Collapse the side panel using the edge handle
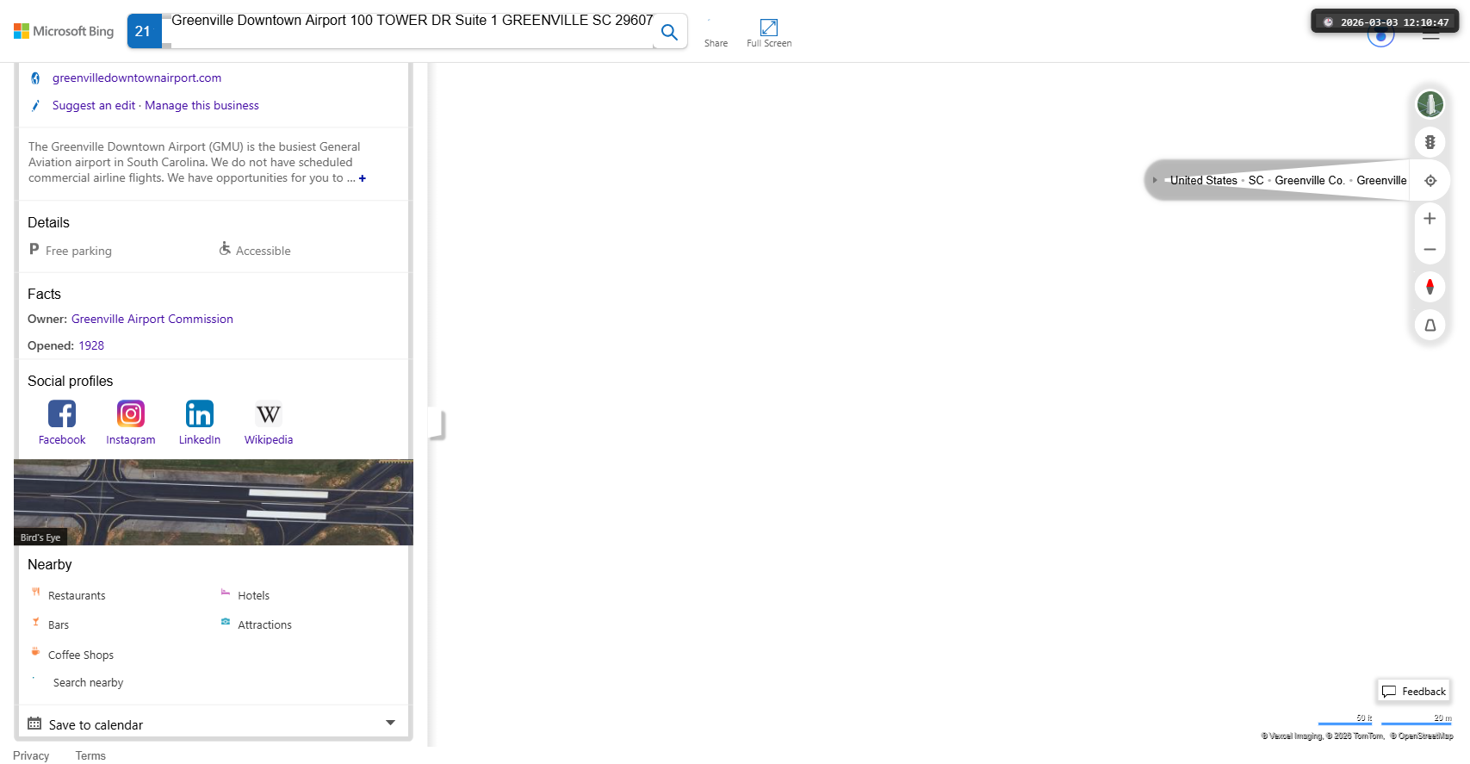Viewport: 1470px width, 764px height. [x=437, y=425]
